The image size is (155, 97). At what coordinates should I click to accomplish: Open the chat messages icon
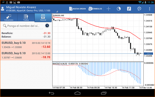139,9
